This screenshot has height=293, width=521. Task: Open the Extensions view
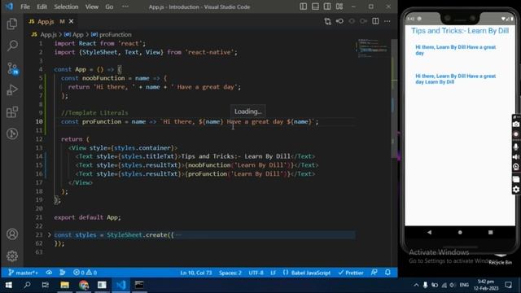click(x=12, y=112)
